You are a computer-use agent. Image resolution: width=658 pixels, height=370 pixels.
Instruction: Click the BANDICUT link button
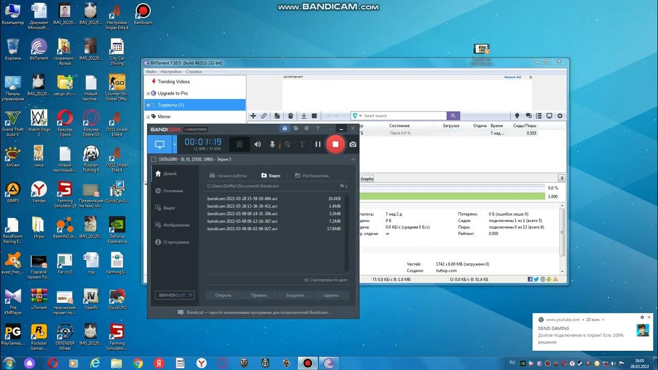(175, 295)
